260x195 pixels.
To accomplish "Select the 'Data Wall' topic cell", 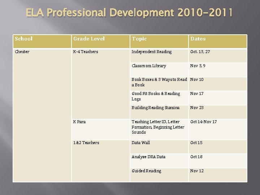I will tap(159, 147).
